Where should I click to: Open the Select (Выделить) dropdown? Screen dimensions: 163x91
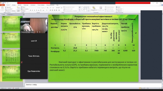pyautogui.click(x=119, y=11)
